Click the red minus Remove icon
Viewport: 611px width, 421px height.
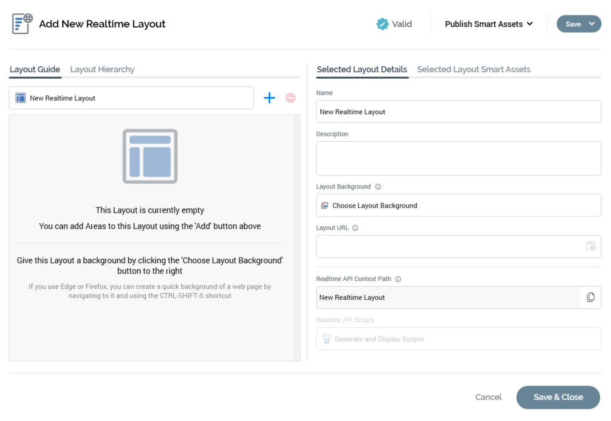[x=290, y=98]
